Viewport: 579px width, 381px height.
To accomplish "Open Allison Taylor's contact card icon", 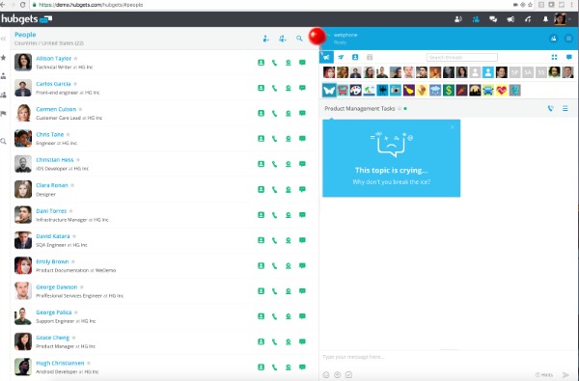I will coord(262,63).
